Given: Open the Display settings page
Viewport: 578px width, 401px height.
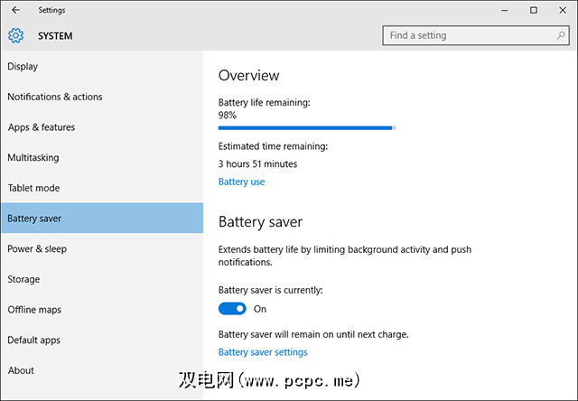Looking at the screenshot, I should [23, 66].
